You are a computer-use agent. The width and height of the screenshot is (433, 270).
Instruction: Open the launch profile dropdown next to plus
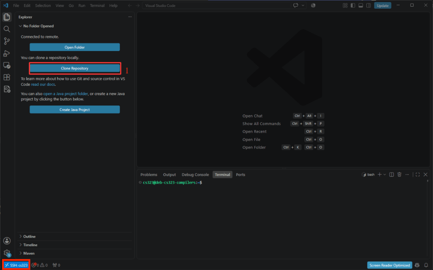point(385,174)
